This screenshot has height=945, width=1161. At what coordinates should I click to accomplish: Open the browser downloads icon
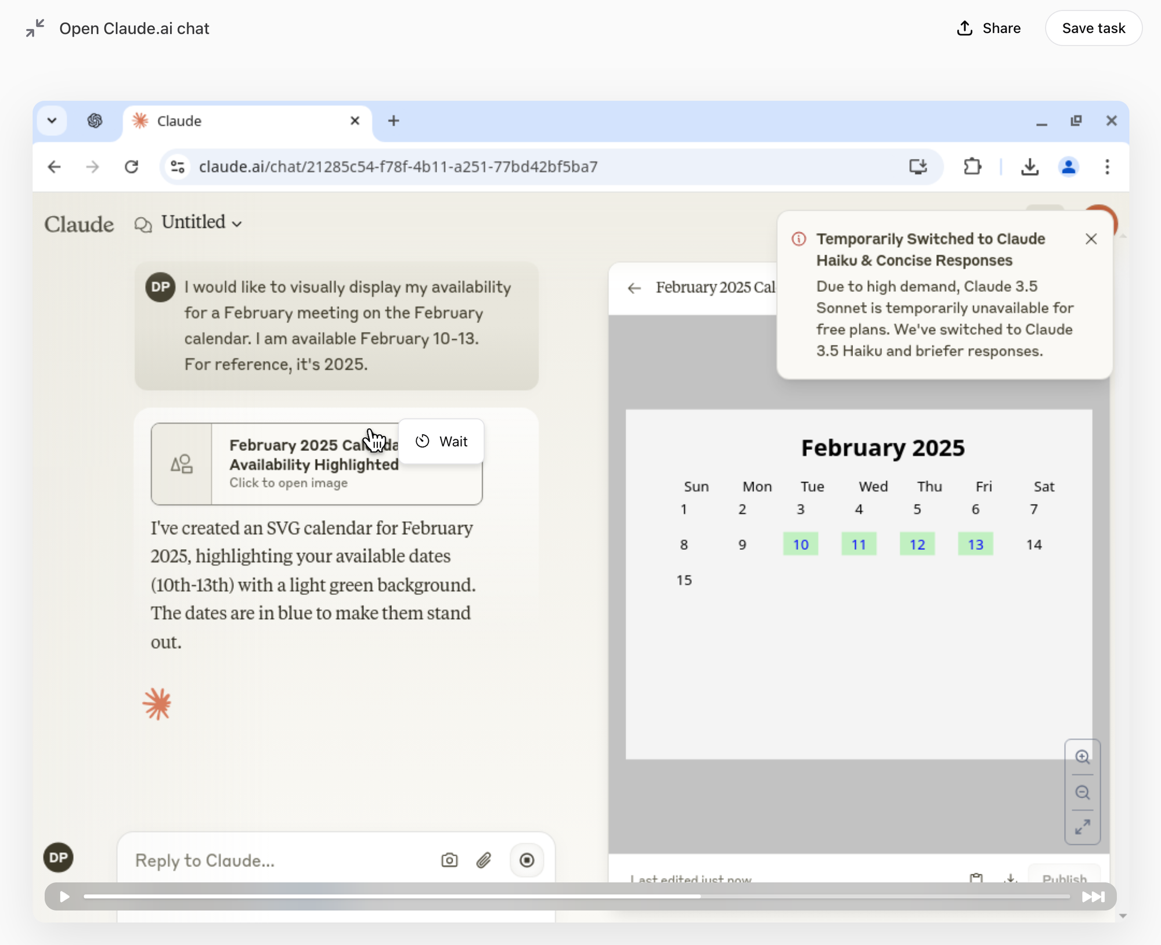coord(1029,167)
